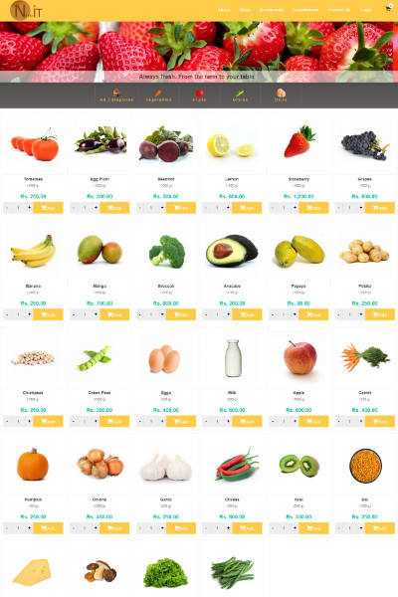Add Tomatoes to cart

(x=48, y=208)
